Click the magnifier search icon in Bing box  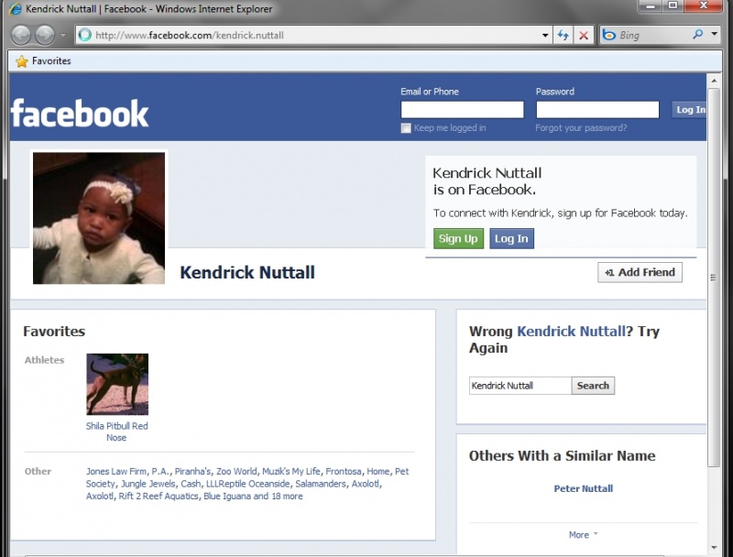(x=697, y=34)
